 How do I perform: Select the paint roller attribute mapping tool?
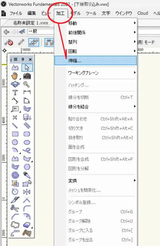pyautogui.click(x=27, y=233)
